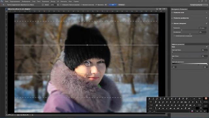Image resolution: width=209 pixels, height=118 pixels.
Task: Click the blur gallery tool icon in options bar
Action: coord(4,5)
